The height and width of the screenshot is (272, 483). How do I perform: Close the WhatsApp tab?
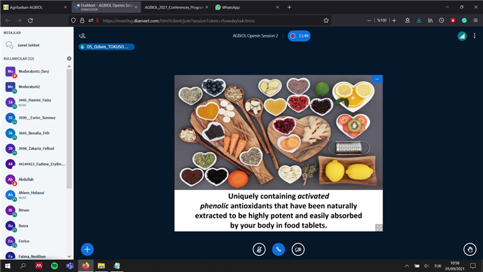(277, 7)
